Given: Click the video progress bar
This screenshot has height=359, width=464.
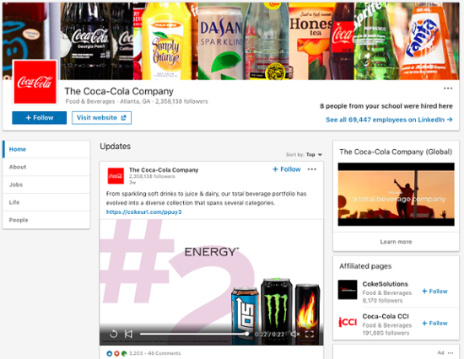Looking at the screenshot, I should tap(195, 335).
